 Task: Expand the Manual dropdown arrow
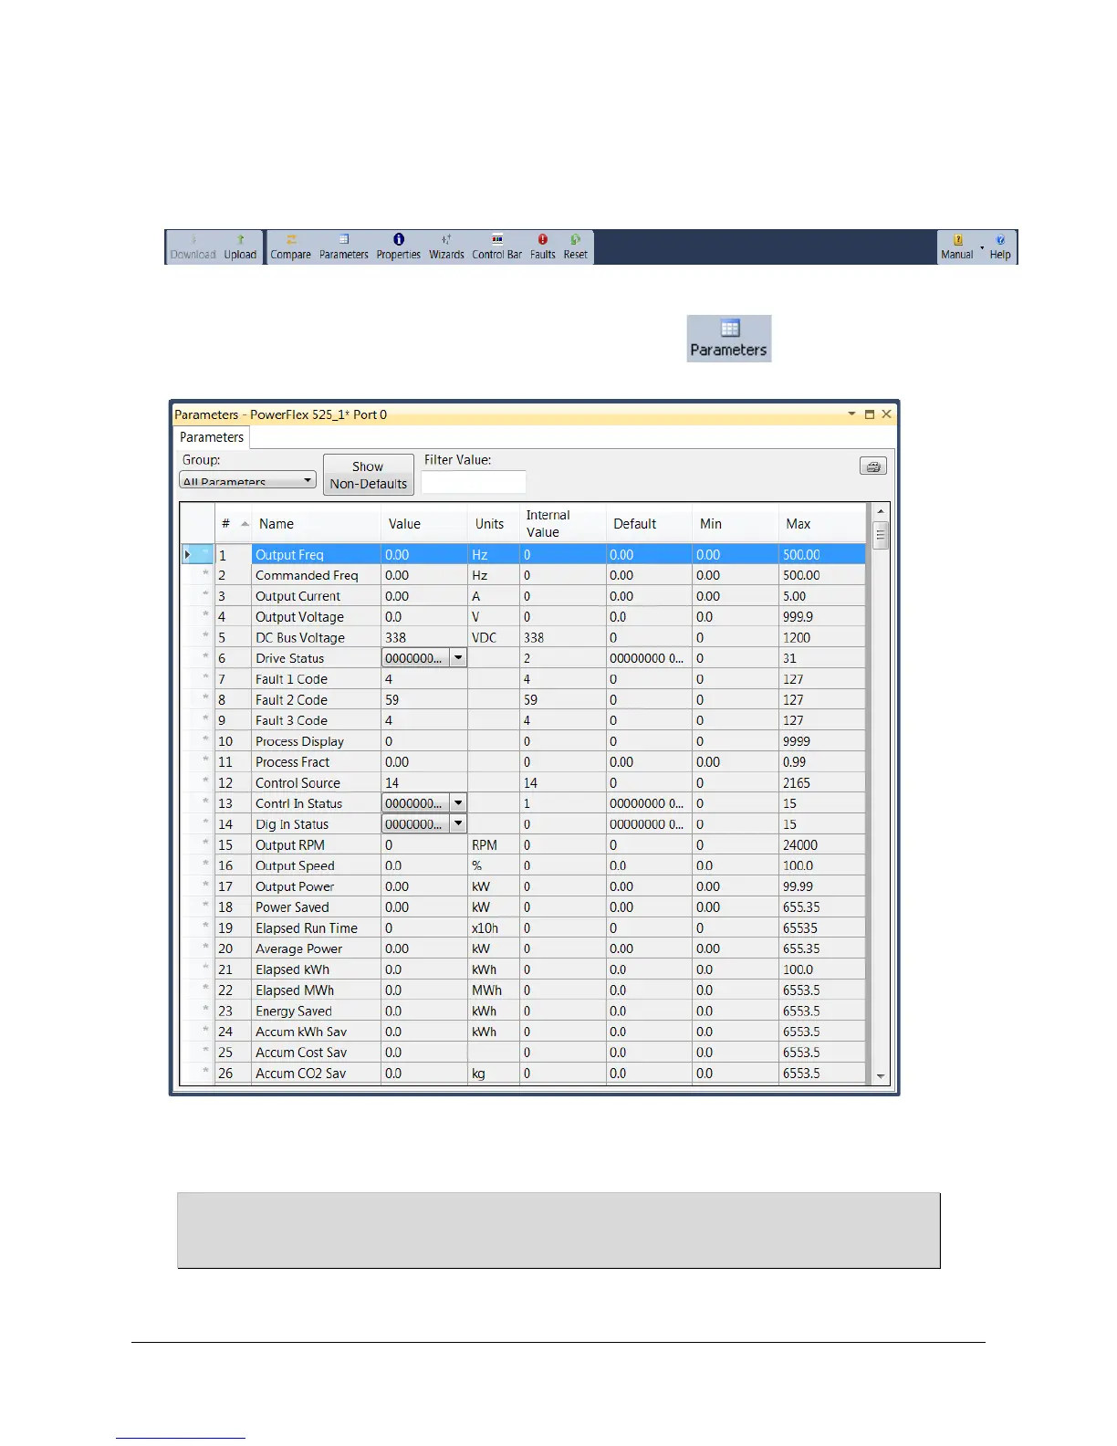pos(982,247)
